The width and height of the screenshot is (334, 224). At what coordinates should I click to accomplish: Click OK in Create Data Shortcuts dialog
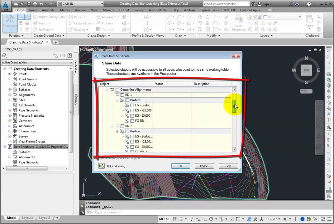pos(180,166)
